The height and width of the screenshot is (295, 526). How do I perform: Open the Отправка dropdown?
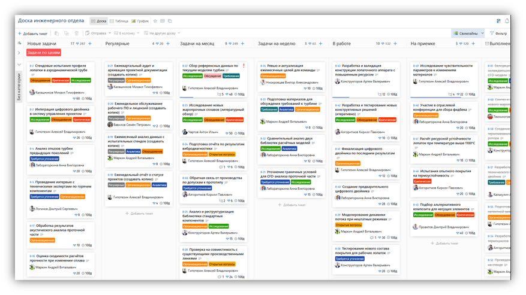coord(98,33)
